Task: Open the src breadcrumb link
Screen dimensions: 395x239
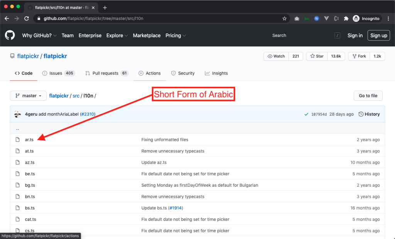Action: click(76, 96)
